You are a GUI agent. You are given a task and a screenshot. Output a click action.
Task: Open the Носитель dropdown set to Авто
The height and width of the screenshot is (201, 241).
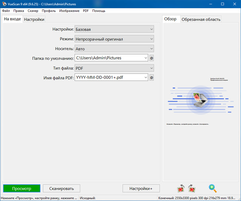point(151,49)
